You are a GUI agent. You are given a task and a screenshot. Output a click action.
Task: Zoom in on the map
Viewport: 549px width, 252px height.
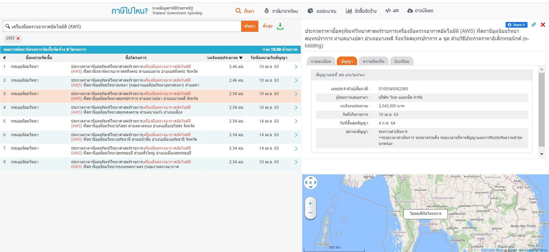[x=311, y=203]
